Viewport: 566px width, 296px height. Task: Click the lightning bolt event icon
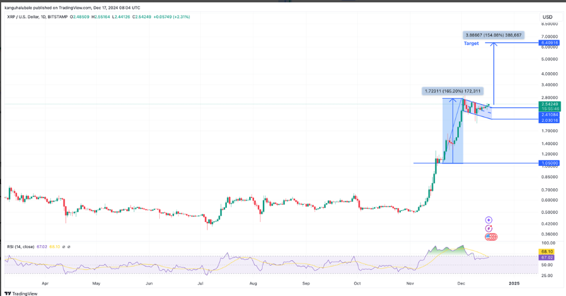tap(489, 229)
